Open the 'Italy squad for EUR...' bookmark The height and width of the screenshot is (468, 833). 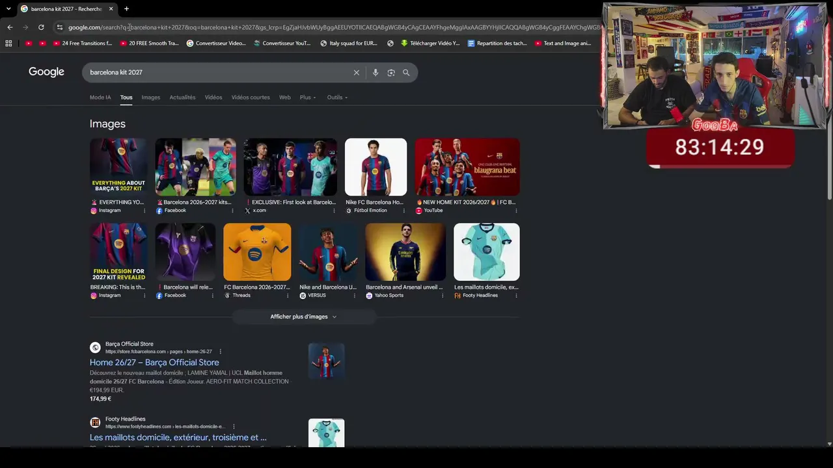(349, 44)
